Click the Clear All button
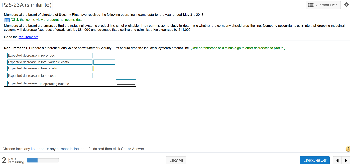This screenshot has height=168, width=350. 176,160
